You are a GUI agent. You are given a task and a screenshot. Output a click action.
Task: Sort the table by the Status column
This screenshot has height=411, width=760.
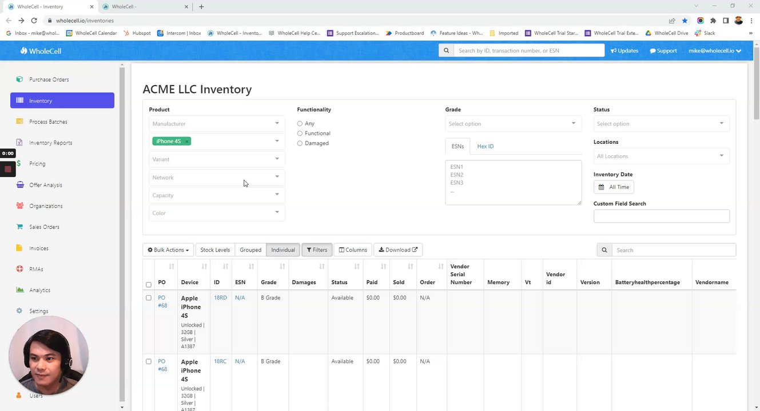(357, 267)
